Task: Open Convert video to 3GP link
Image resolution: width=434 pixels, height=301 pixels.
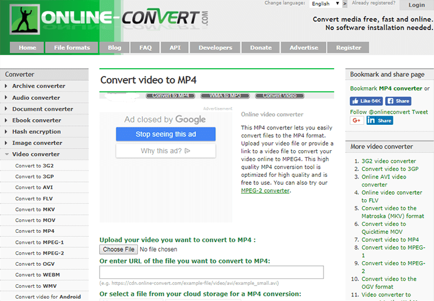Action: (390, 169)
